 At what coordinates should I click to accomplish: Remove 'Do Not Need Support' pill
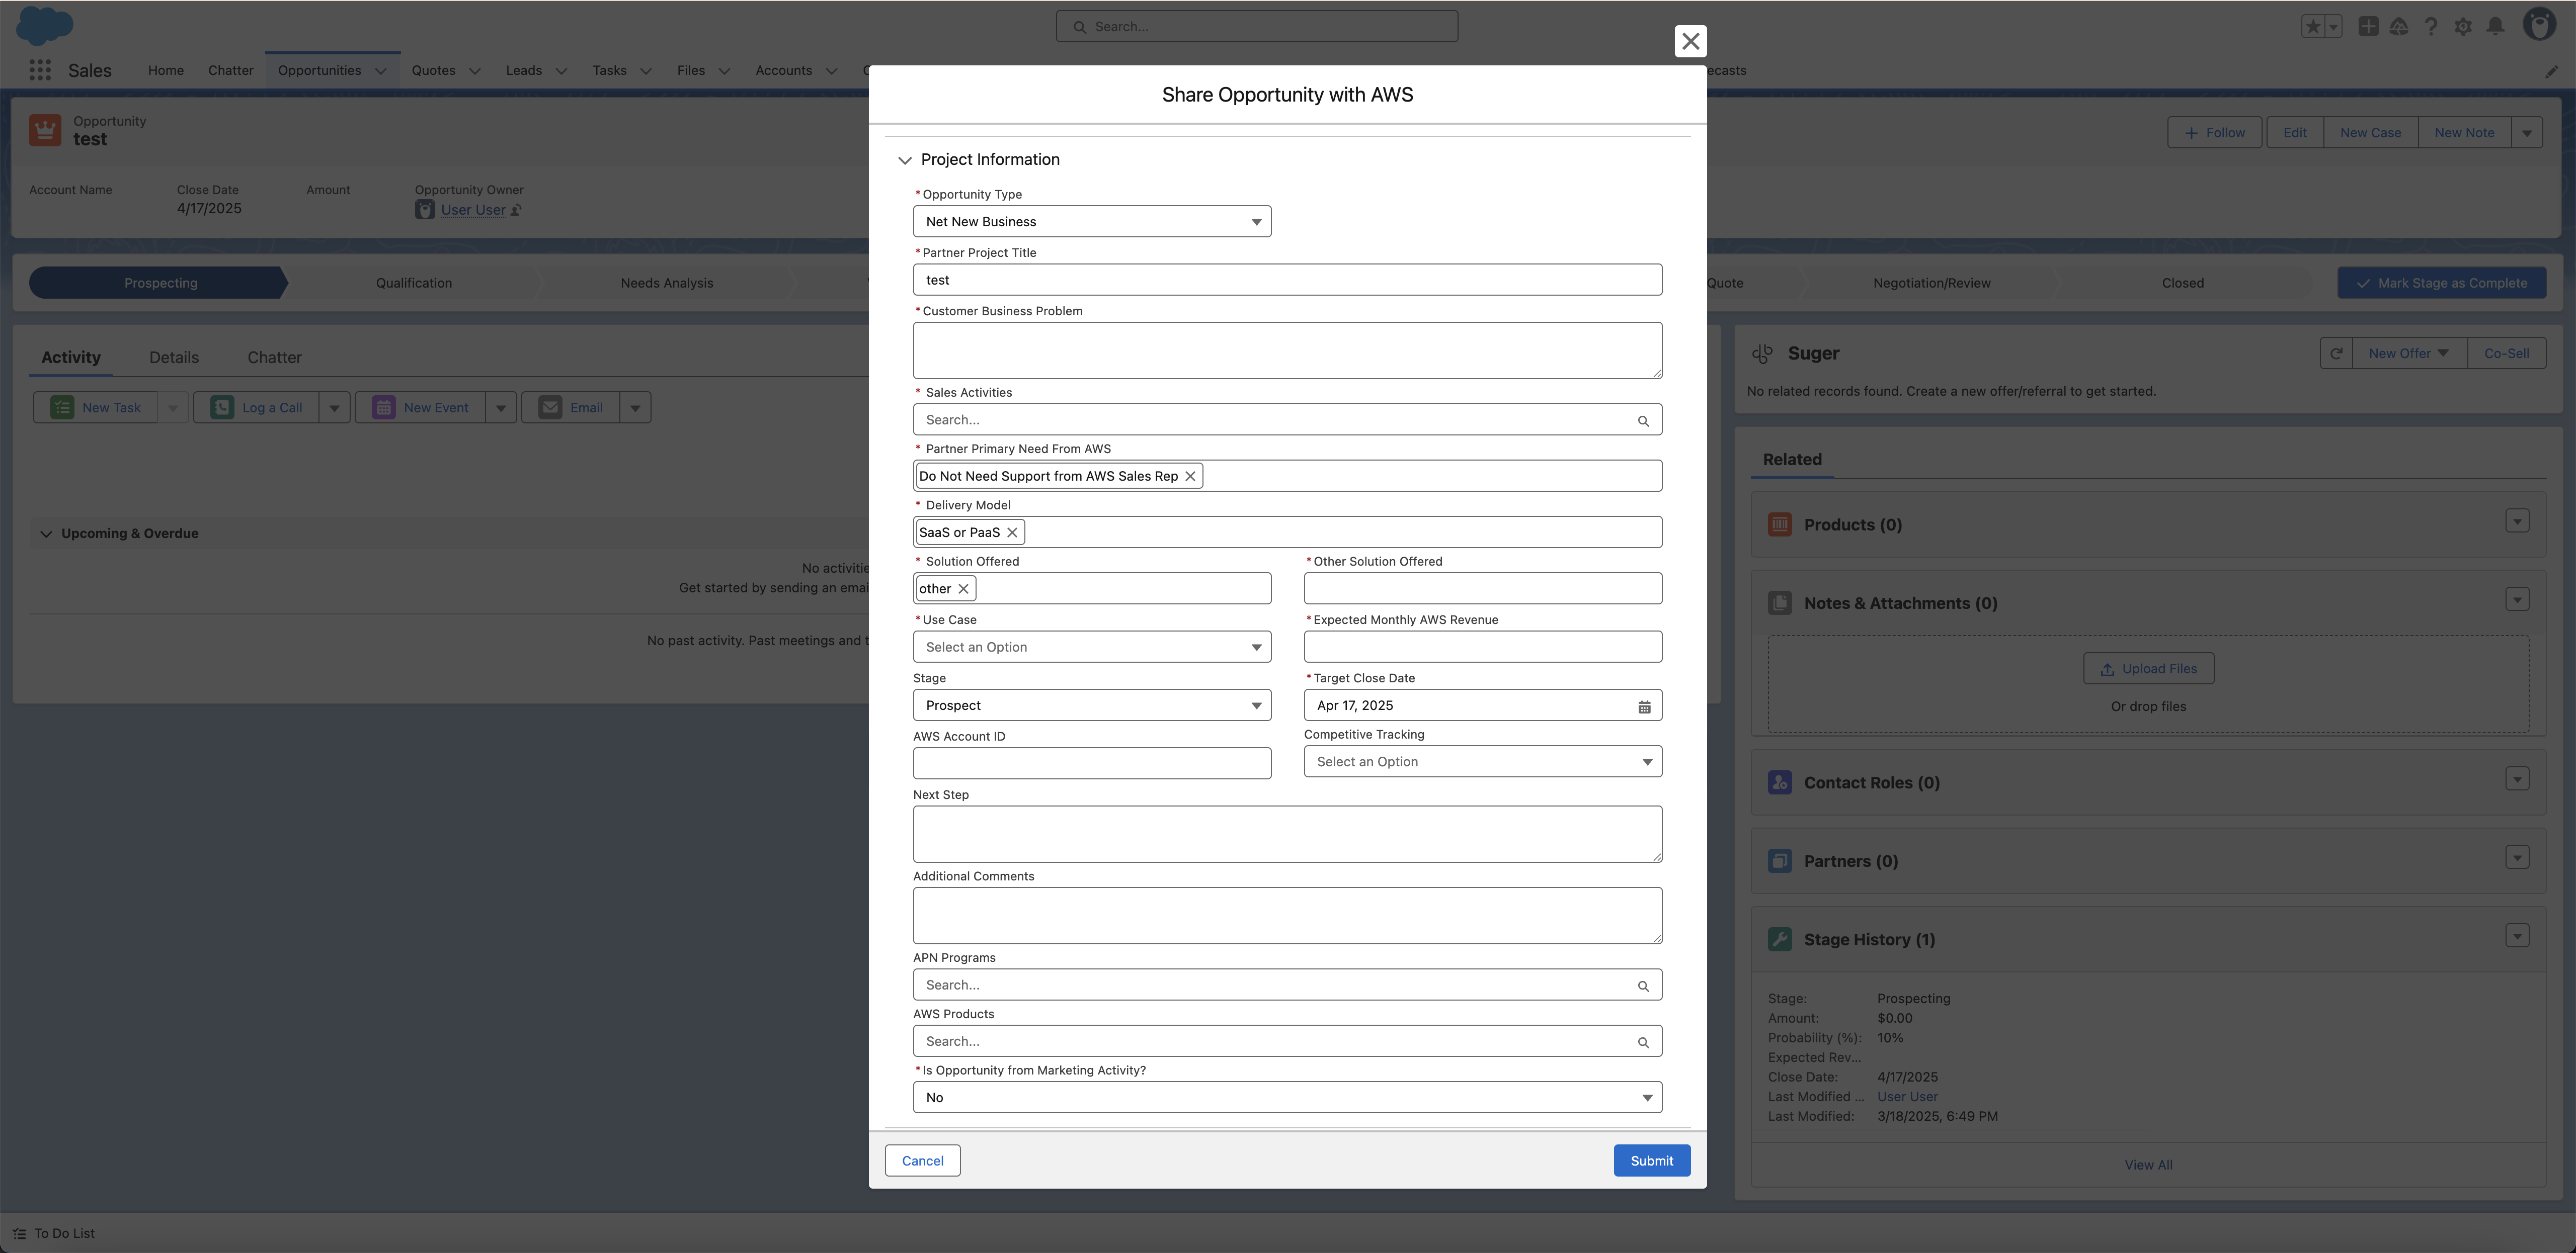coord(1190,477)
